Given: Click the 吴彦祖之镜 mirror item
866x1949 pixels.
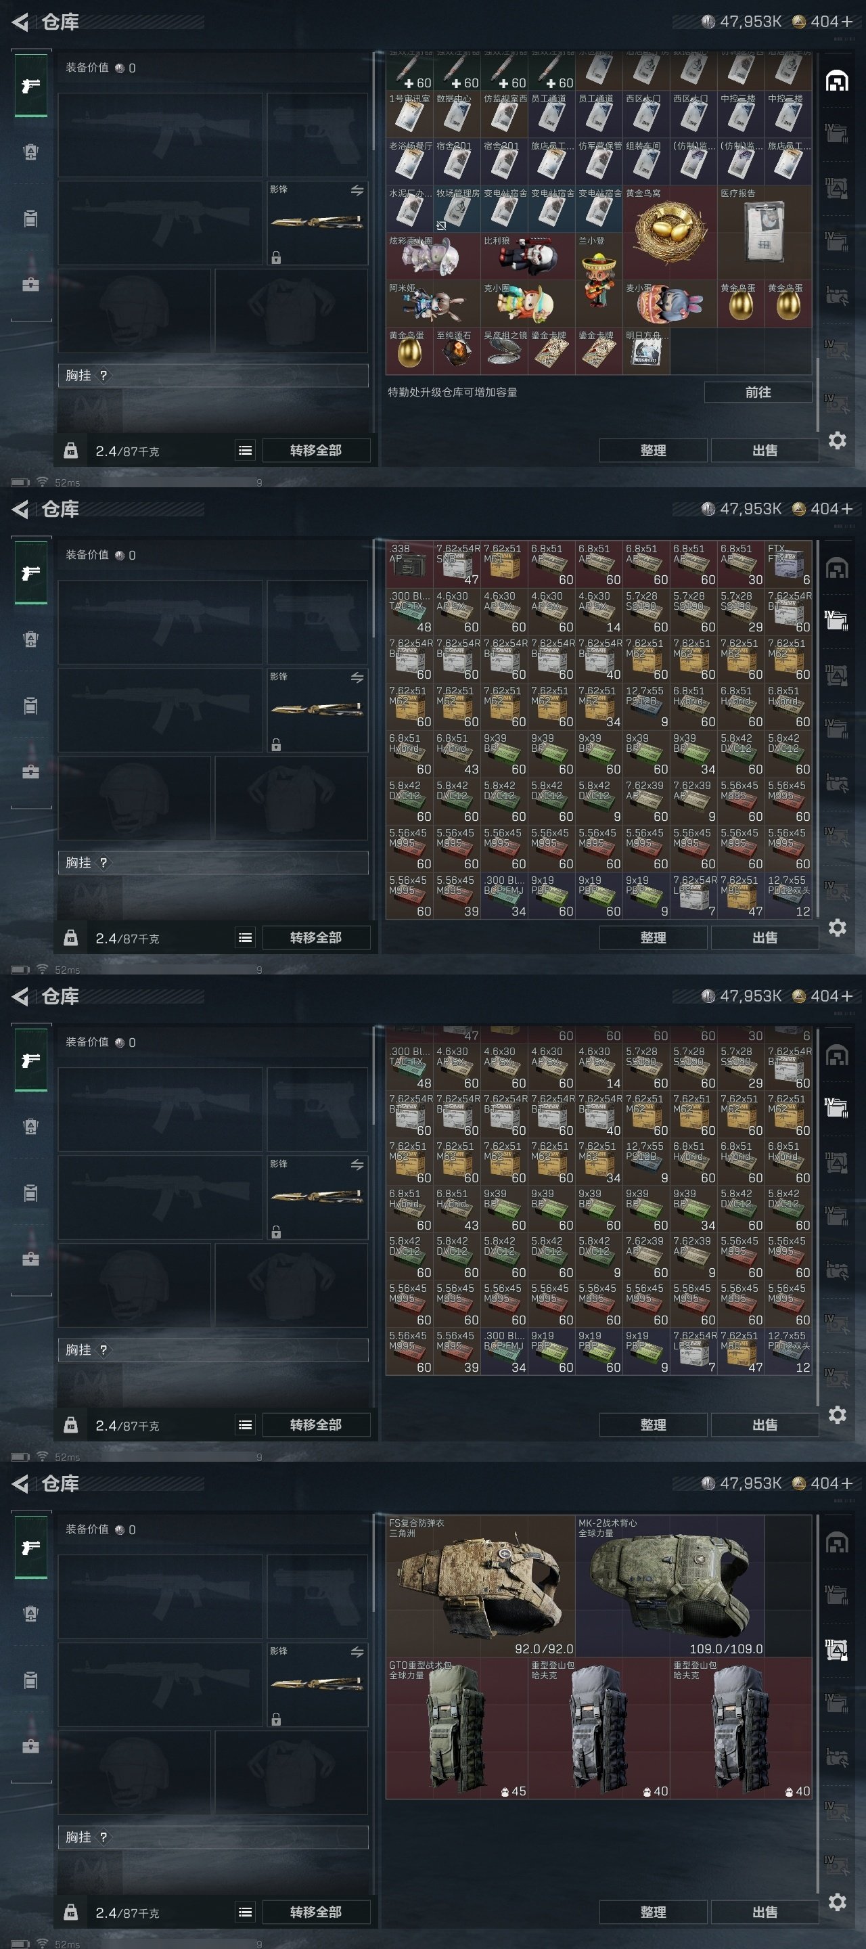Looking at the screenshot, I should [505, 351].
